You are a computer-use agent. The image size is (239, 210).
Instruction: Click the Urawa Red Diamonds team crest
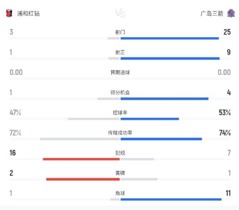9,13
